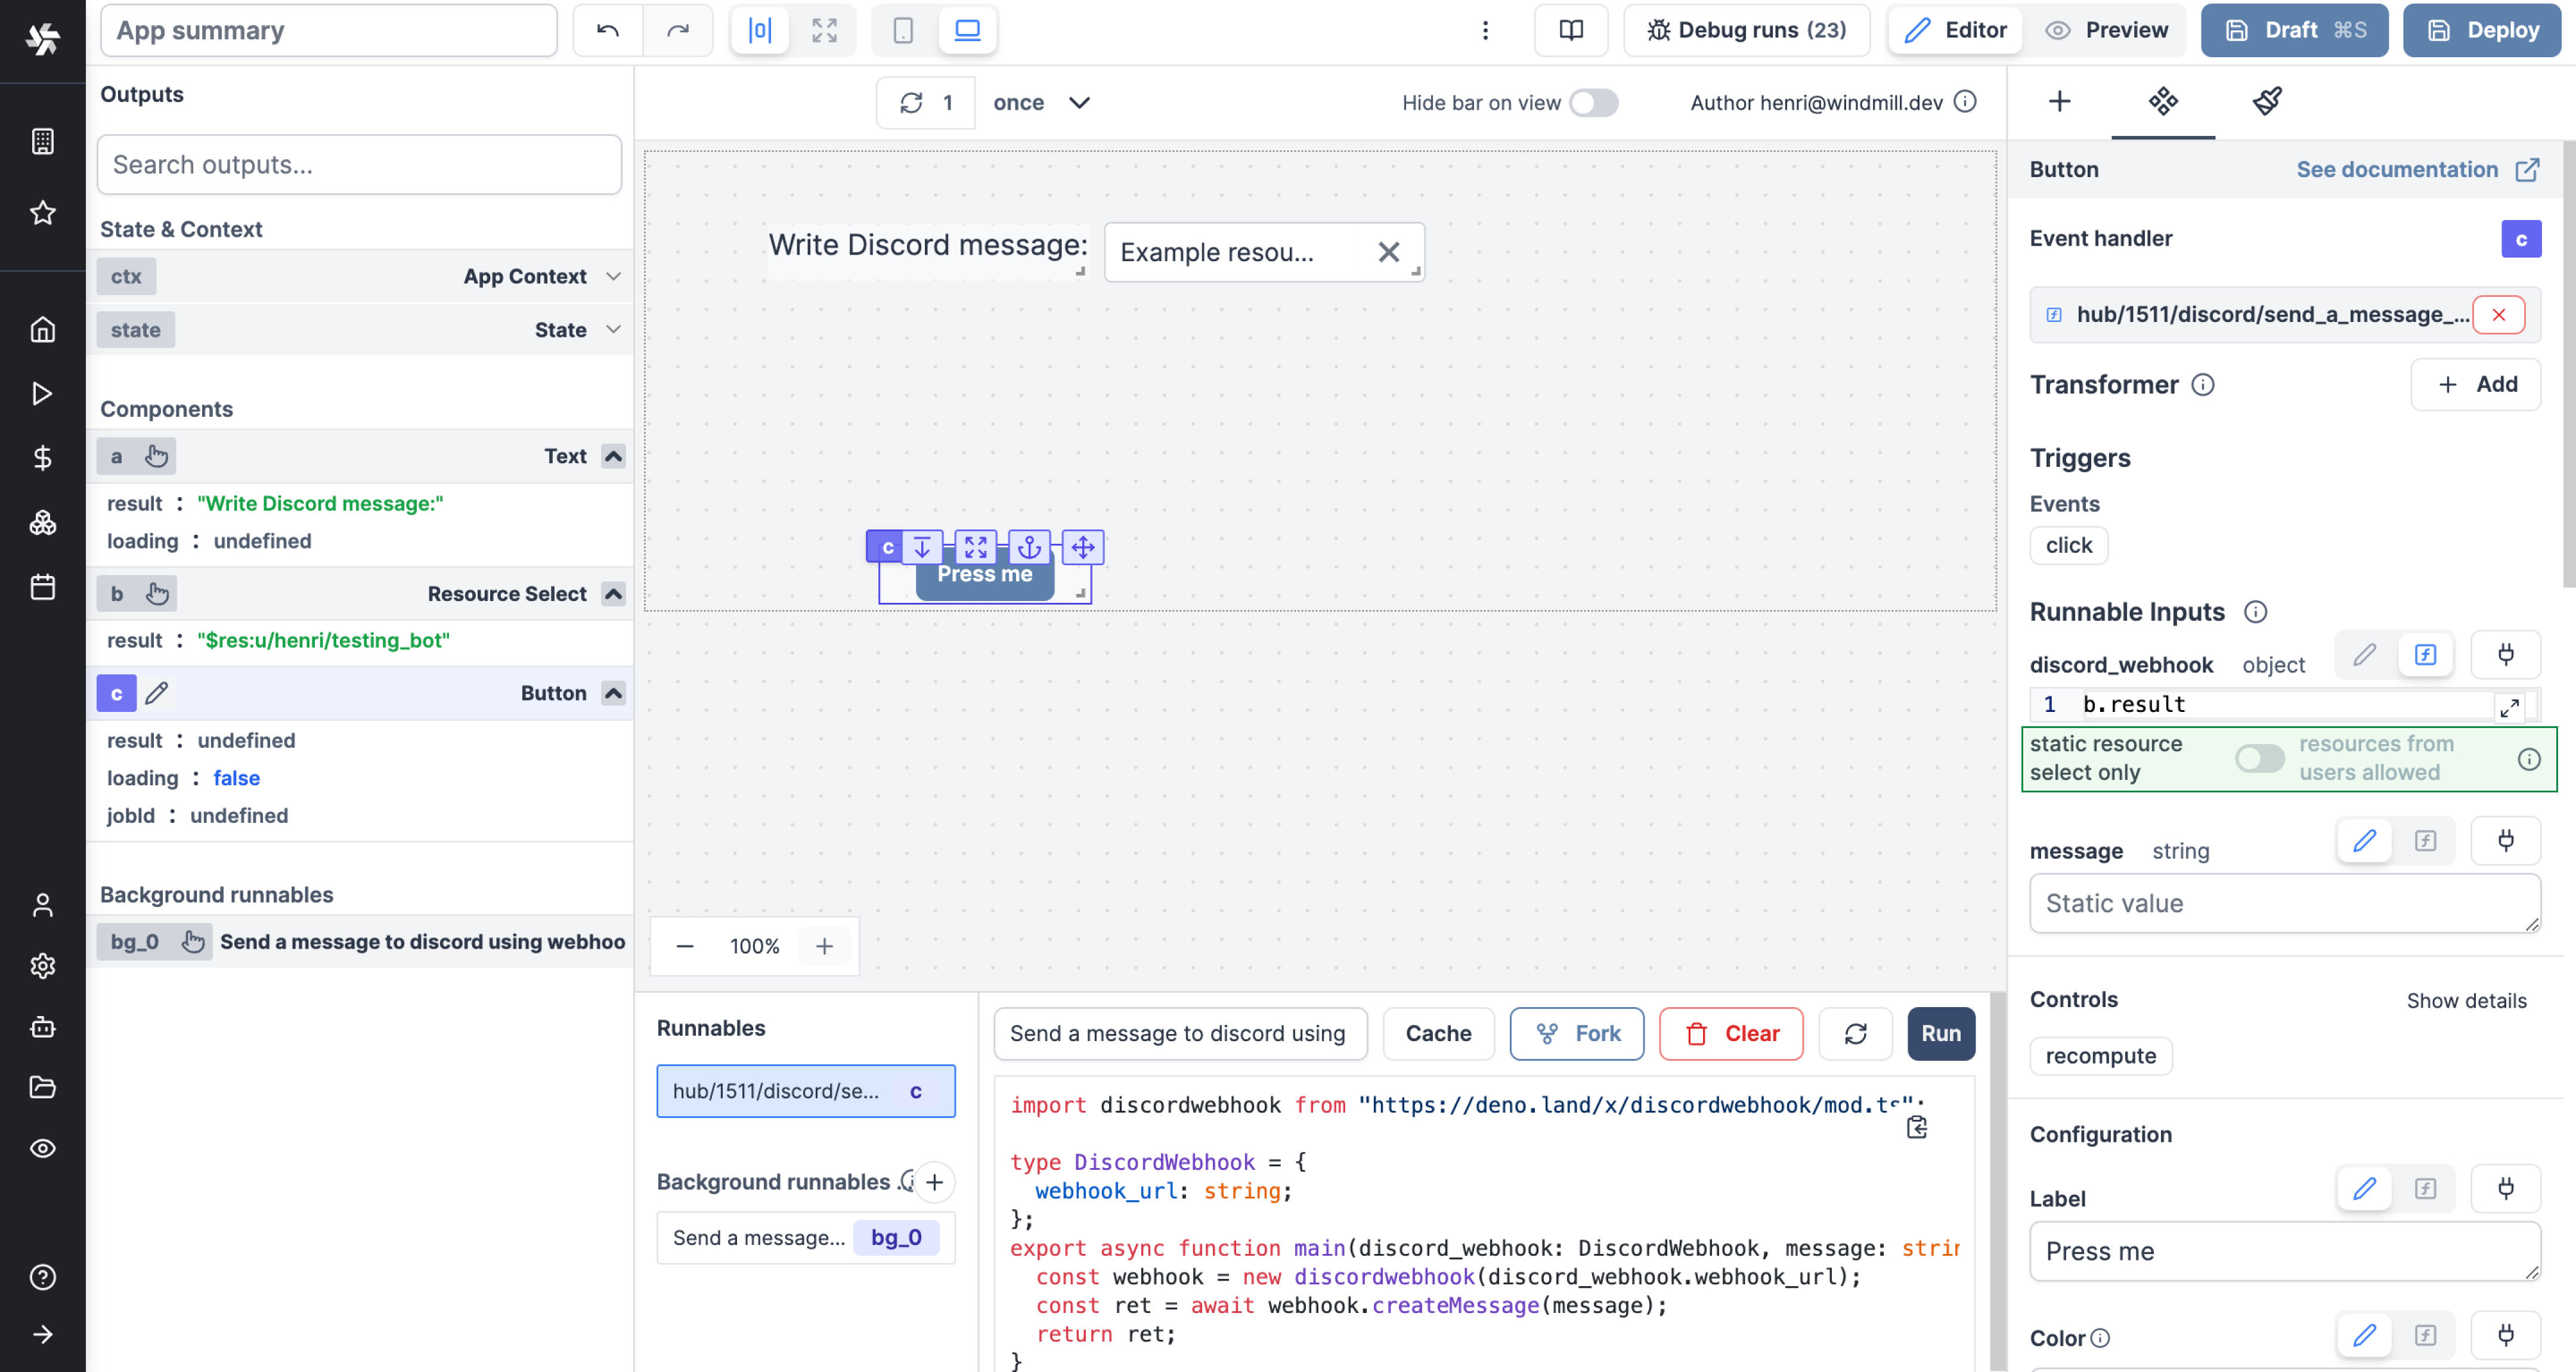Image resolution: width=2576 pixels, height=1372 pixels.
Task: Toggle Hide bar on view switch
Action: coord(1593,103)
